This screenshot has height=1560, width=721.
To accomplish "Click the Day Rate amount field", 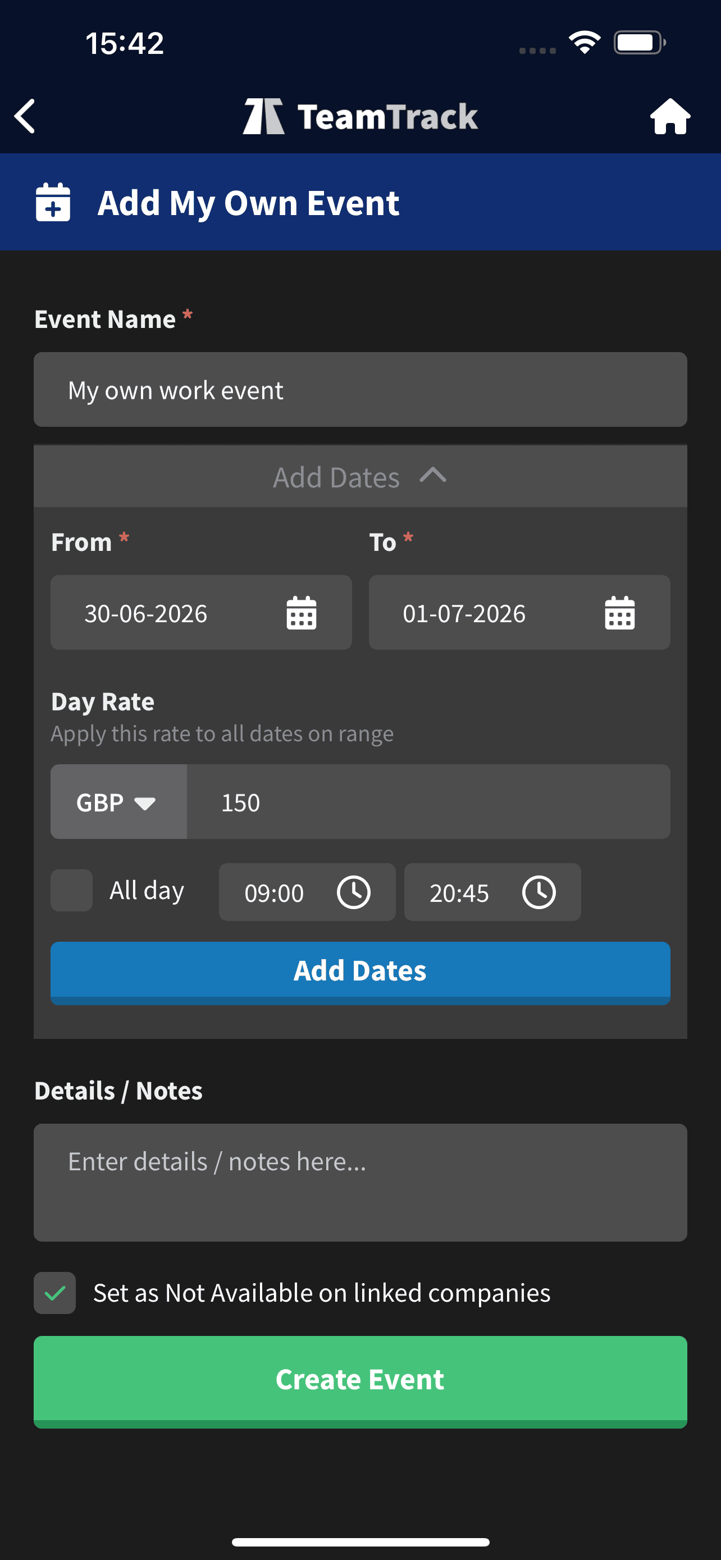I will [x=427, y=802].
